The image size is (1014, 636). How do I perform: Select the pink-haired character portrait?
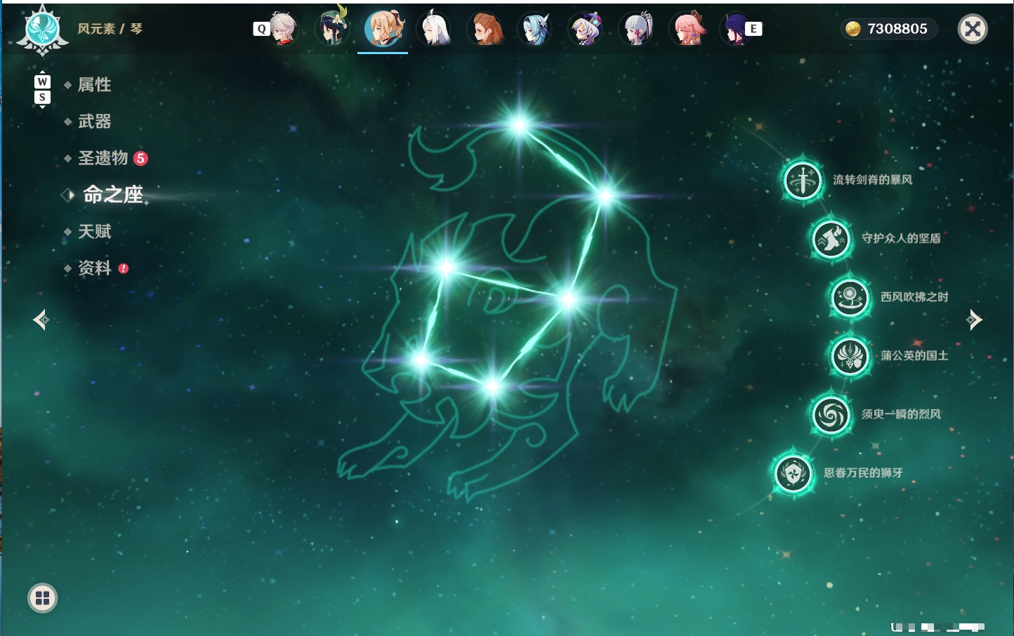pos(688,29)
